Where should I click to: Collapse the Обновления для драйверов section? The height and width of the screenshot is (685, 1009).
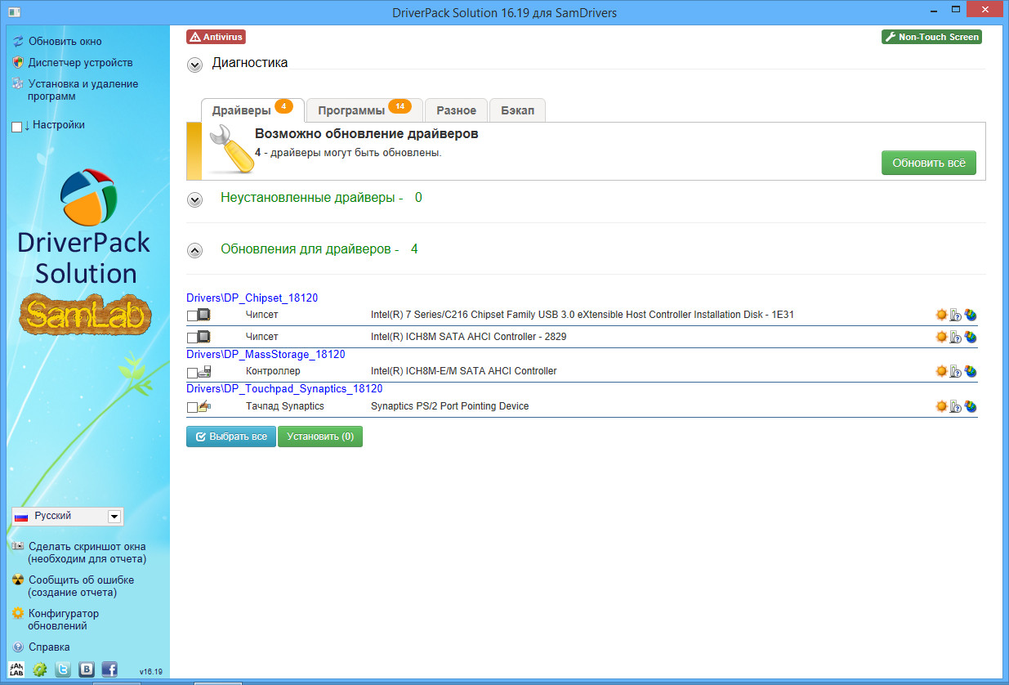click(194, 250)
